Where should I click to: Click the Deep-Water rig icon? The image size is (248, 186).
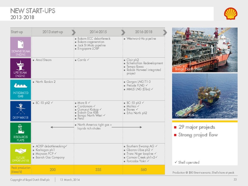[x=20, y=109]
